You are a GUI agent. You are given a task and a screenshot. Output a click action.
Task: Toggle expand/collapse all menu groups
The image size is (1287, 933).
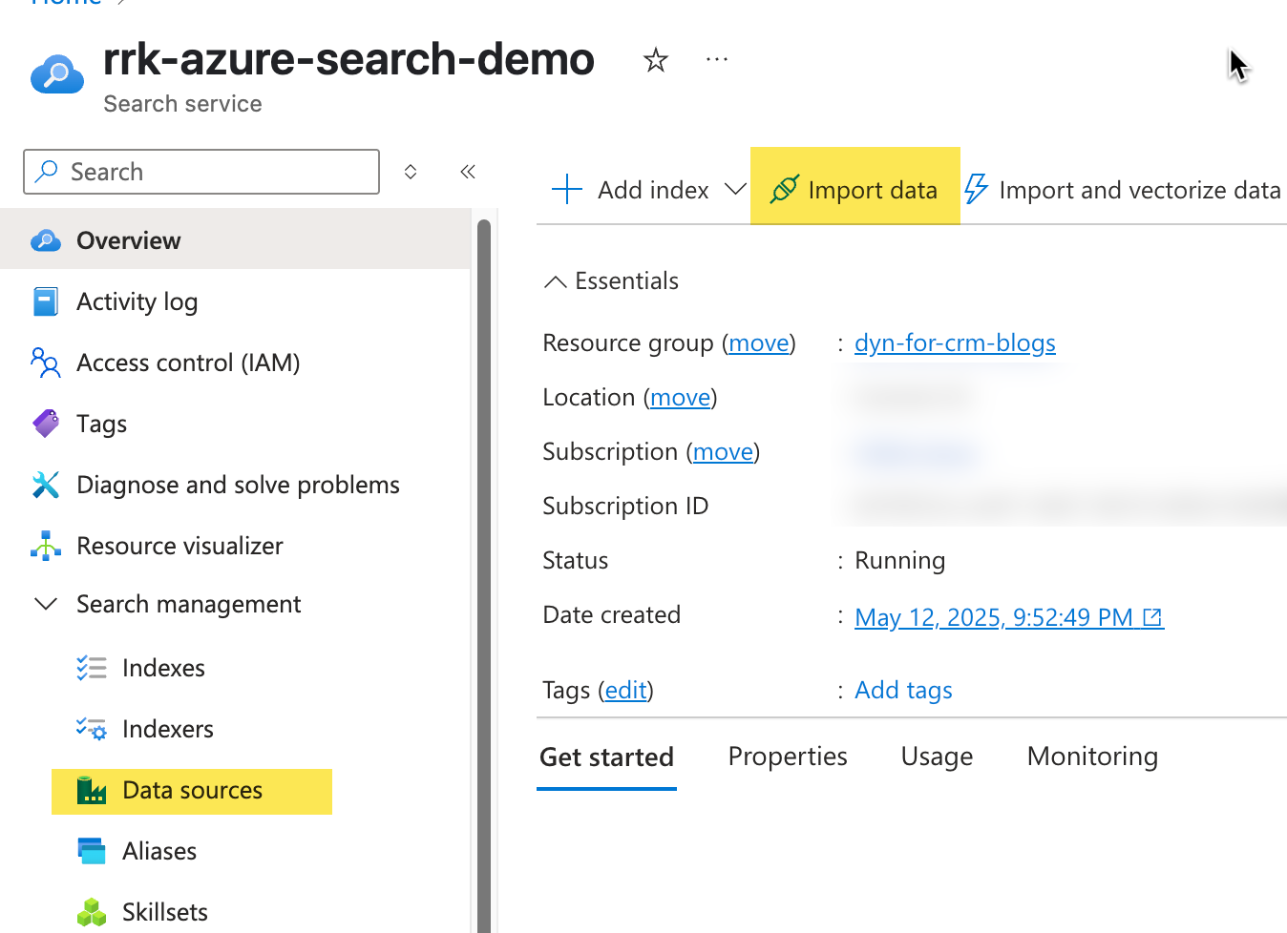click(x=411, y=172)
